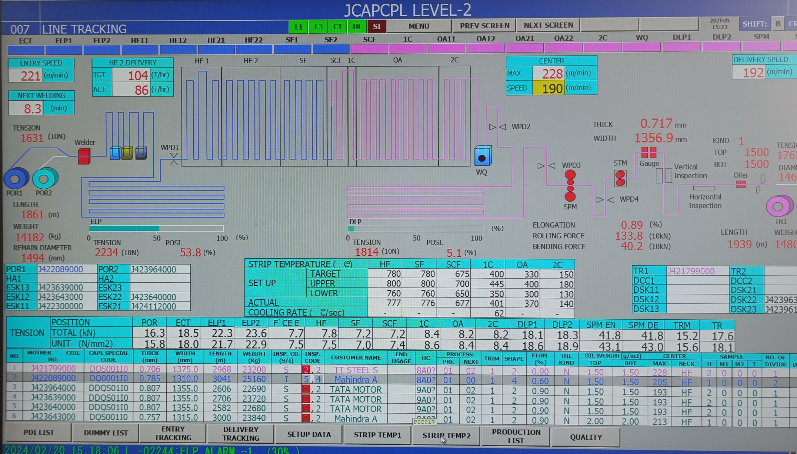Click the Vertical Inspection station icon

[x=664, y=175]
